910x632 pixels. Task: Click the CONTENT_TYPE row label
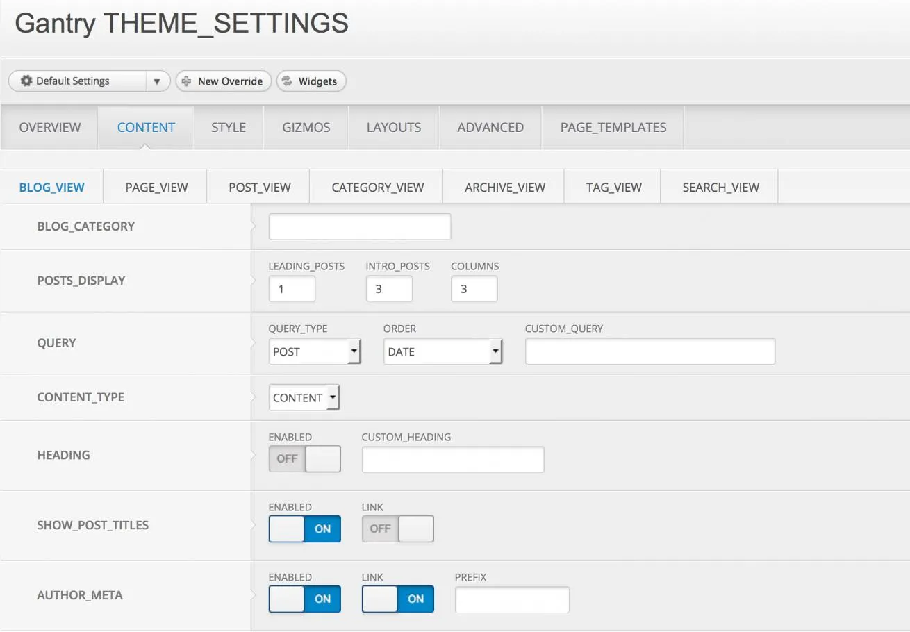click(x=81, y=397)
